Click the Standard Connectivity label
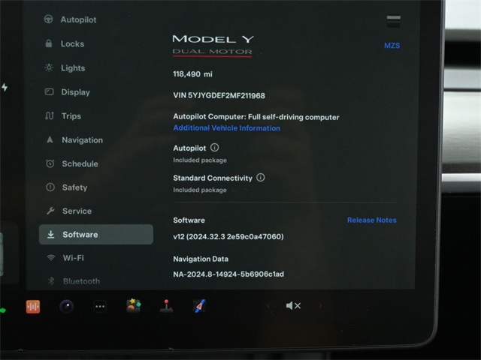The image size is (481, 360). (213, 178)
